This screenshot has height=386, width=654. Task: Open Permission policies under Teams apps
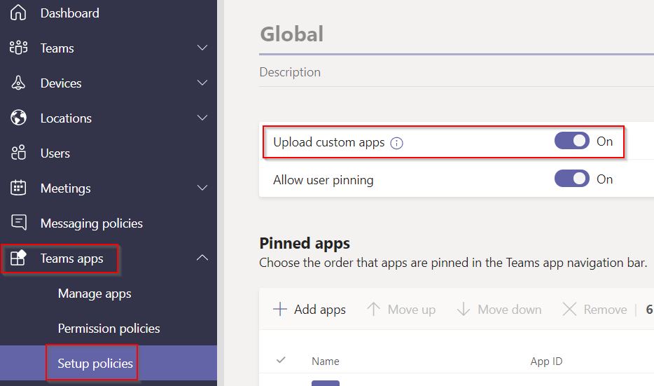tap(109, 329)
